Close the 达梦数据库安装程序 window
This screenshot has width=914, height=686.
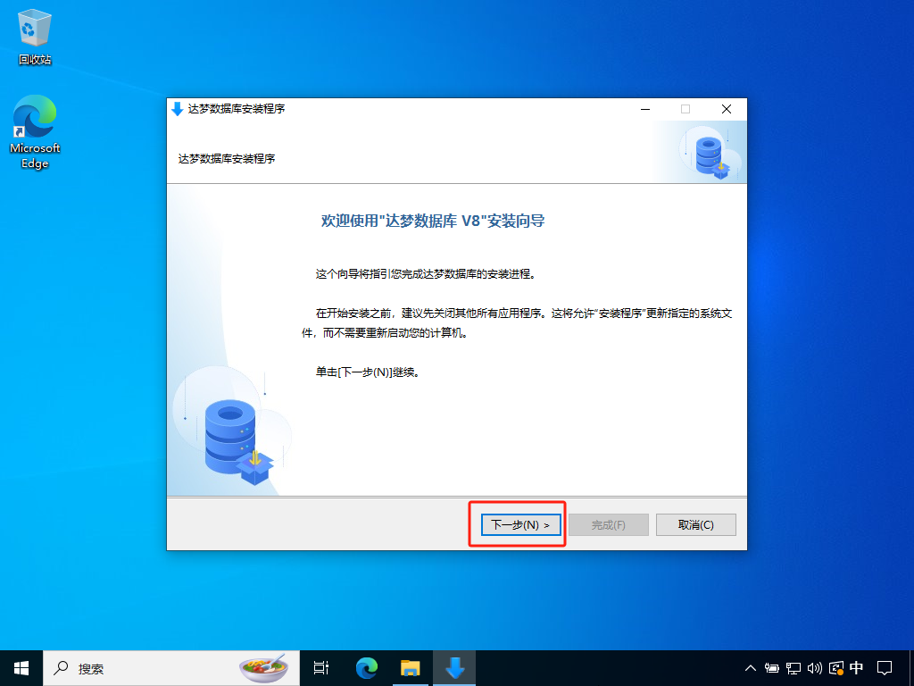(727, 109)
